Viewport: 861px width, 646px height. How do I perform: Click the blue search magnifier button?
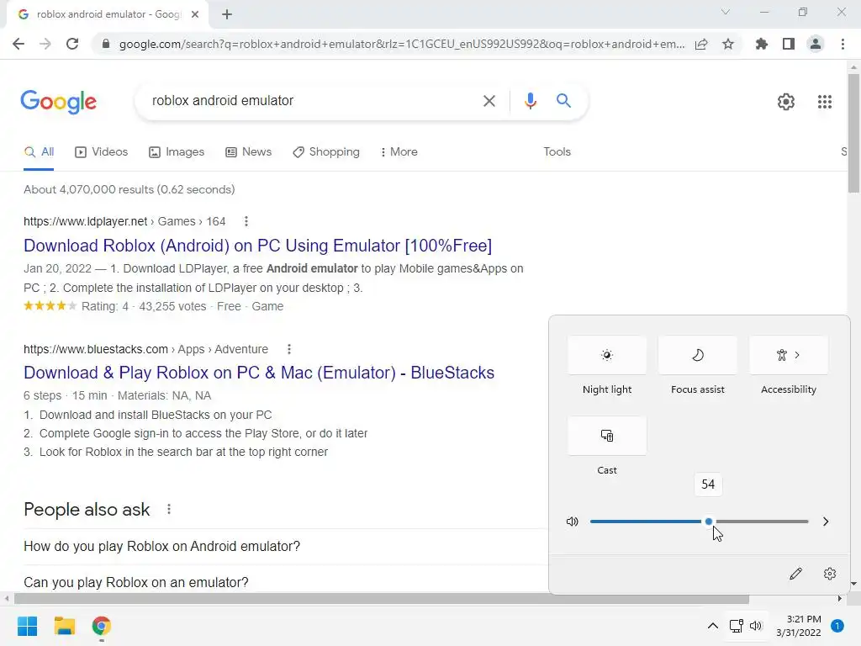tap(563, 101)
